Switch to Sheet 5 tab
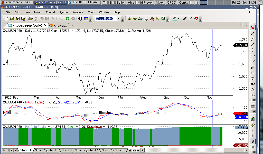This screenshot has height=154, width=263. 80,150
